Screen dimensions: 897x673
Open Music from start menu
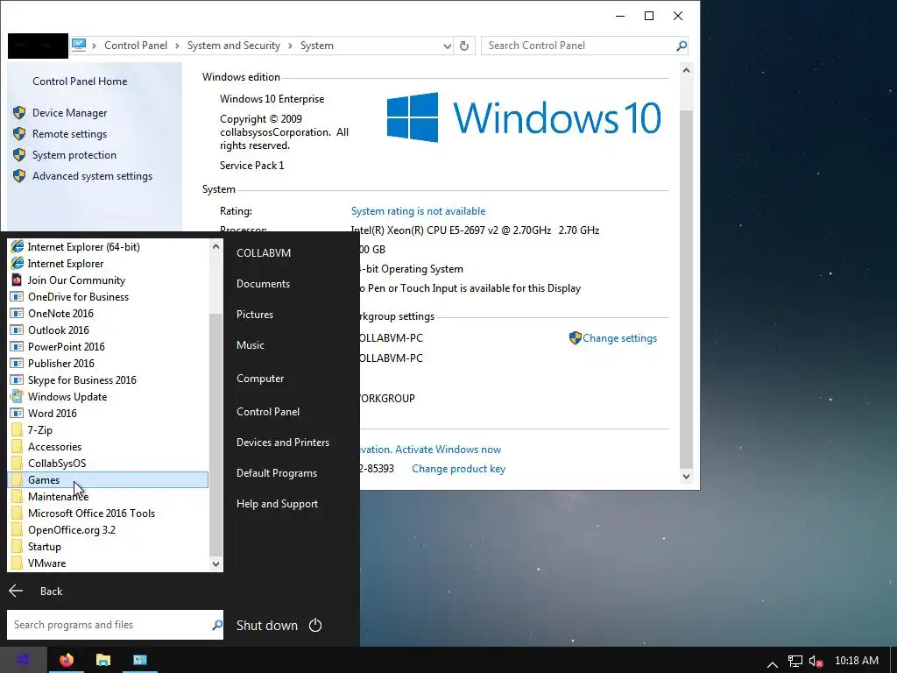pyautogui.click(x=250, y=345)
